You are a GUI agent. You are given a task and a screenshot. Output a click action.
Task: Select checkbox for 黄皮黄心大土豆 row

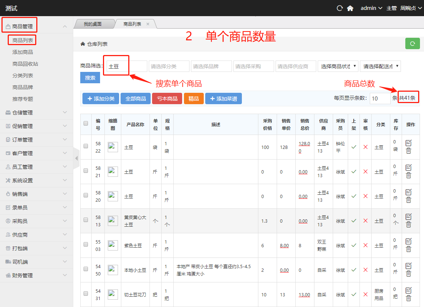click(x=86, y=220)
